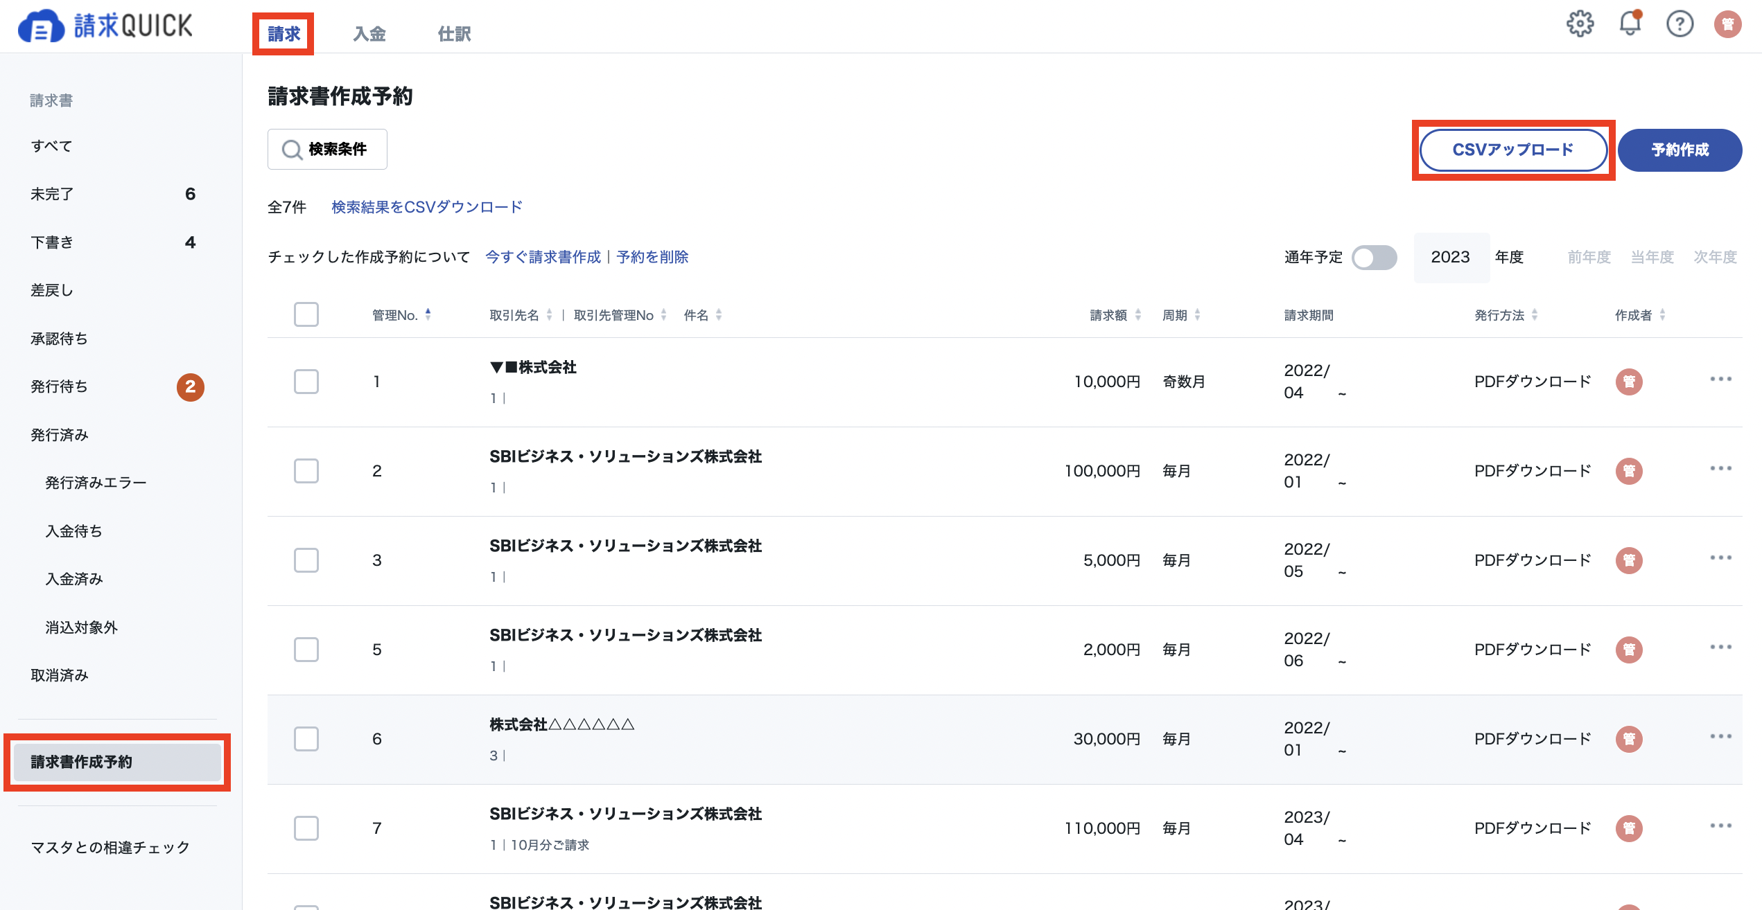1762x910 pixels.
Task: Check the row for 管理No. 3
Action: [x=306, y=560]
